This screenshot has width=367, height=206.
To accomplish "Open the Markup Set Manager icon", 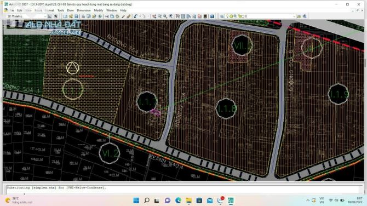I will click(199, 16).
